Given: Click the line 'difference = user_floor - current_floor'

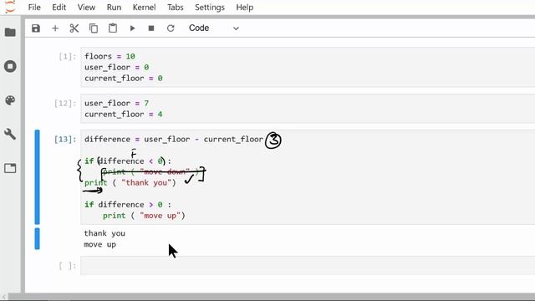Looking at the screenshot, I should (x=174, y=140).
